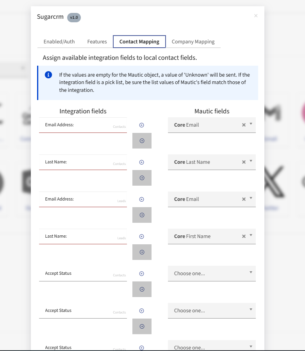Select left-arrow sync direction for Contacts Email Address
The image size is (305, 351).
[x=141, y=125]
